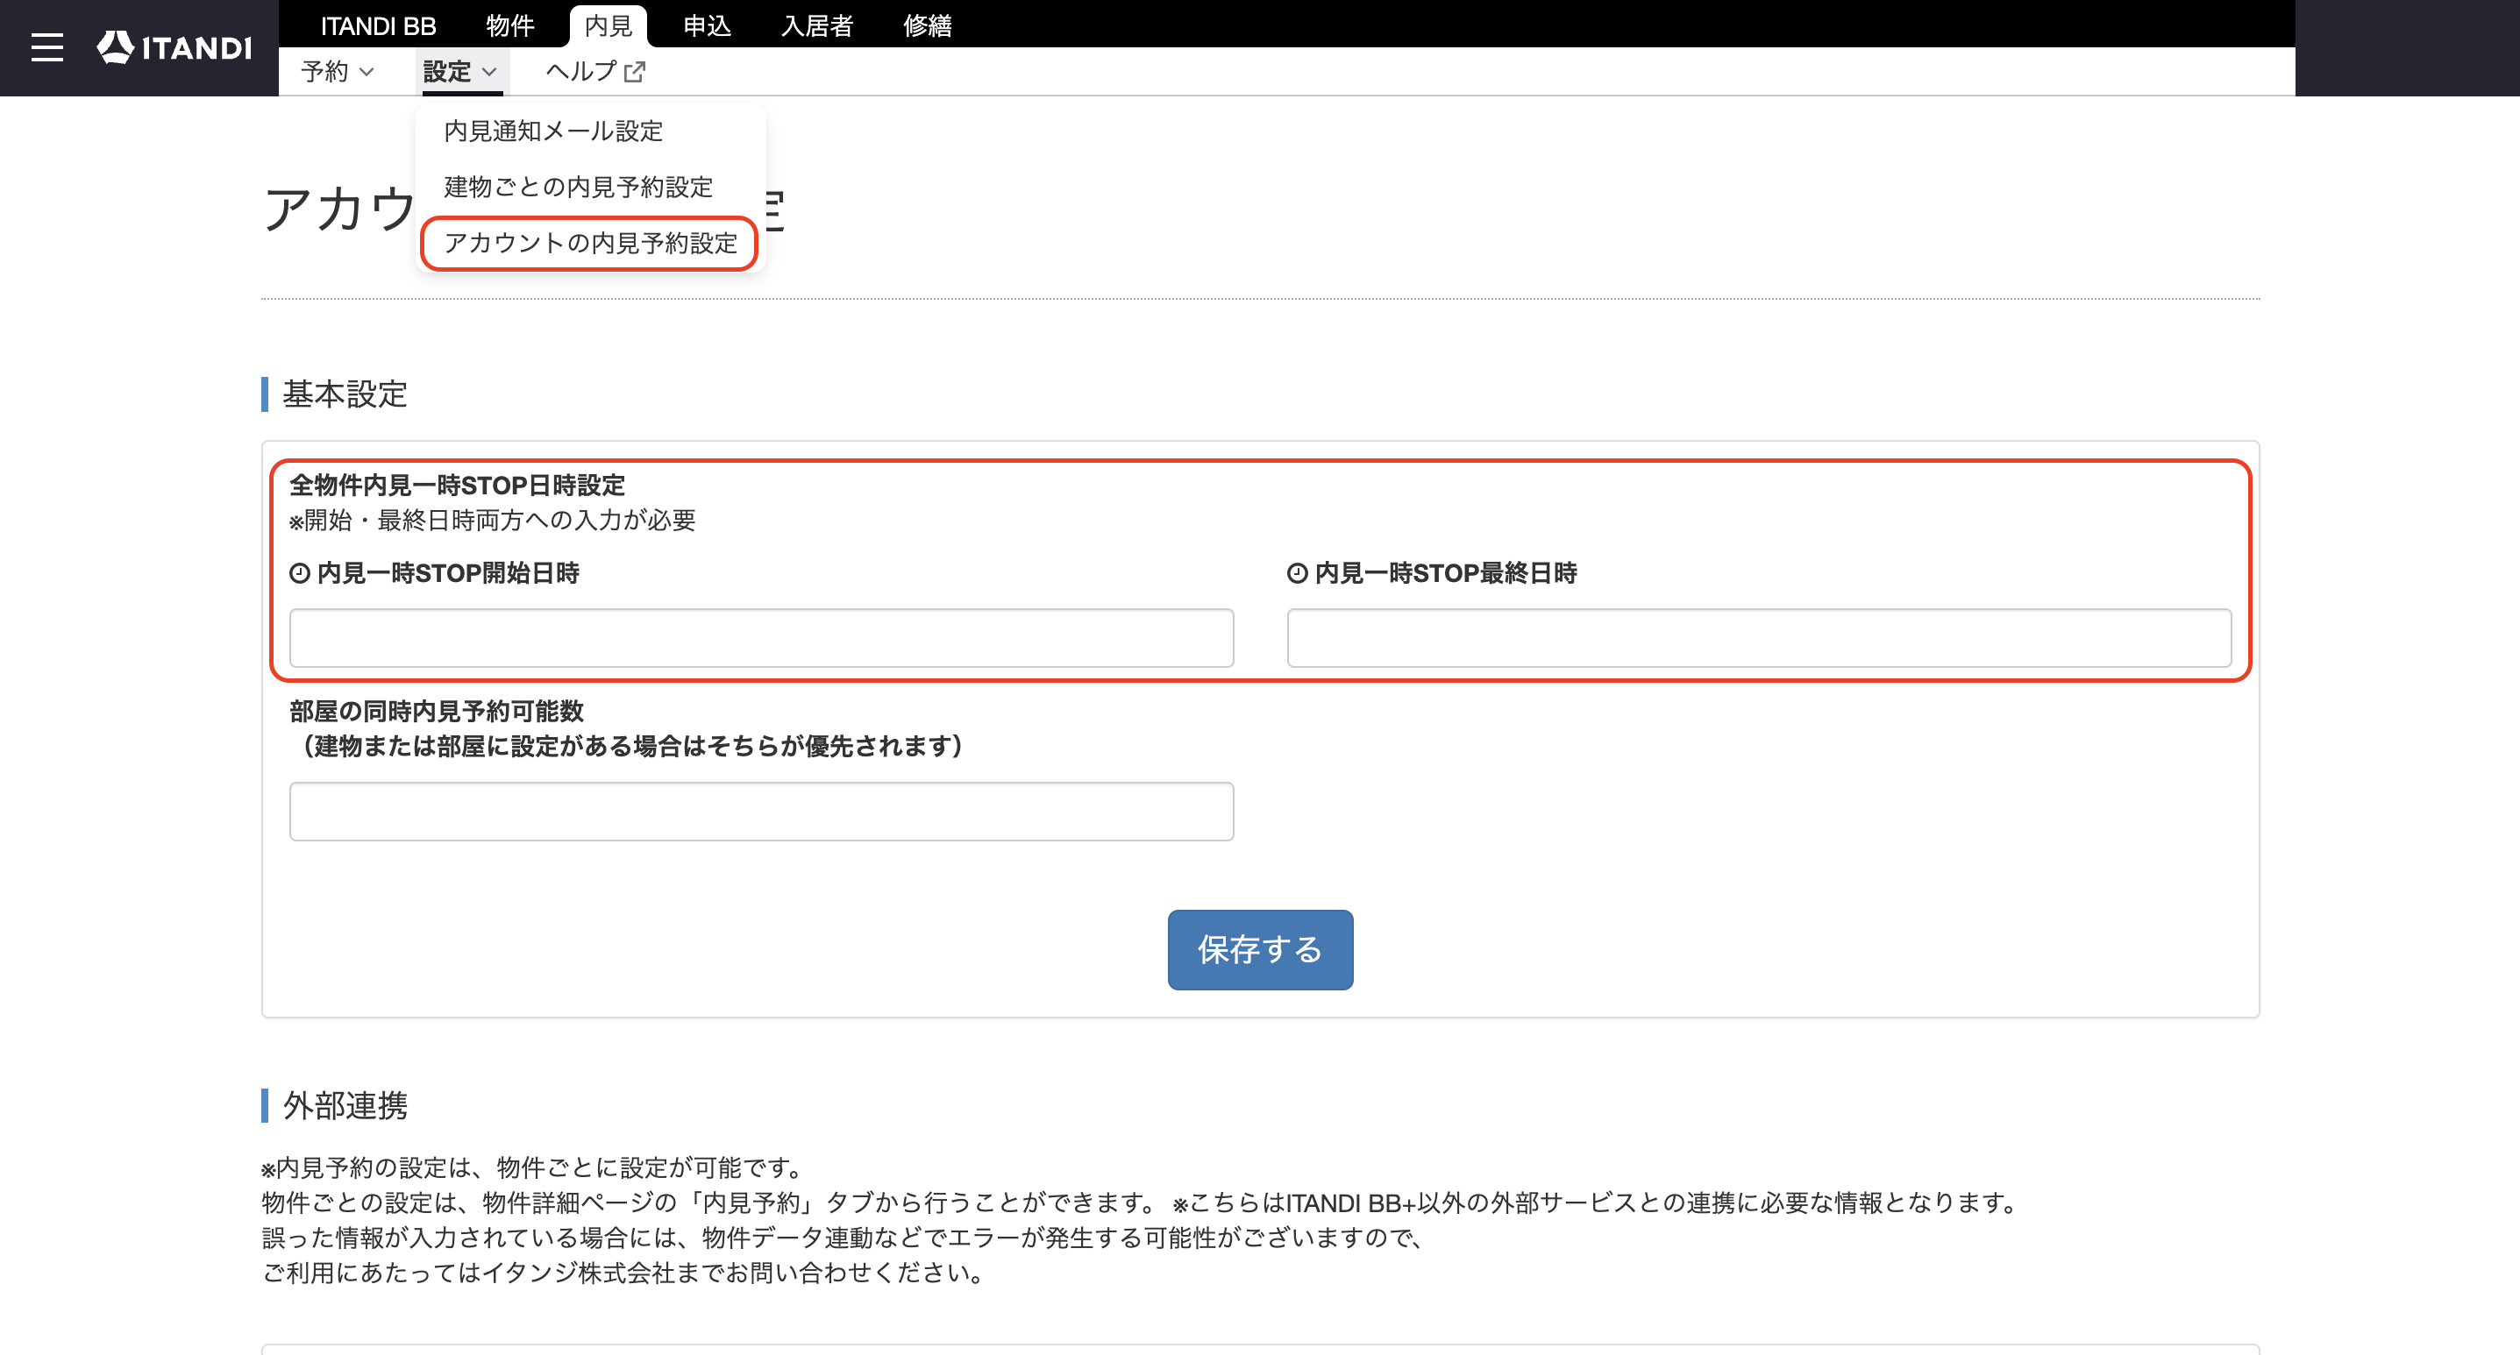2520x1355 pixels.
Task: Open the hamburger menu
Action: [47, 47]
